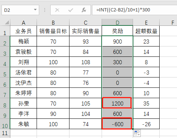Click excess quantity cell showing 23

146,41
